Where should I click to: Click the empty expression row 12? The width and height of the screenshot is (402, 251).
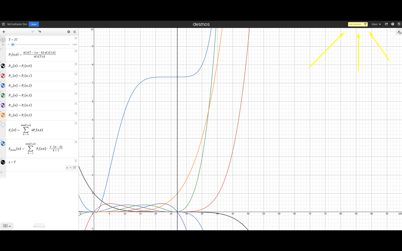[x=42, y=175]
